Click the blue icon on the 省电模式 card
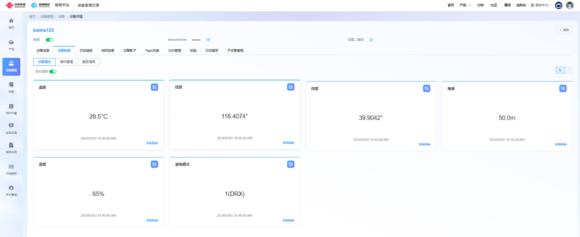 [x=290, y=164]
